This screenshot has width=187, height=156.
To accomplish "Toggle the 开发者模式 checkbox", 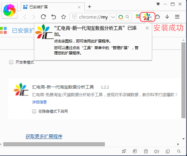I will coord(11,62).
